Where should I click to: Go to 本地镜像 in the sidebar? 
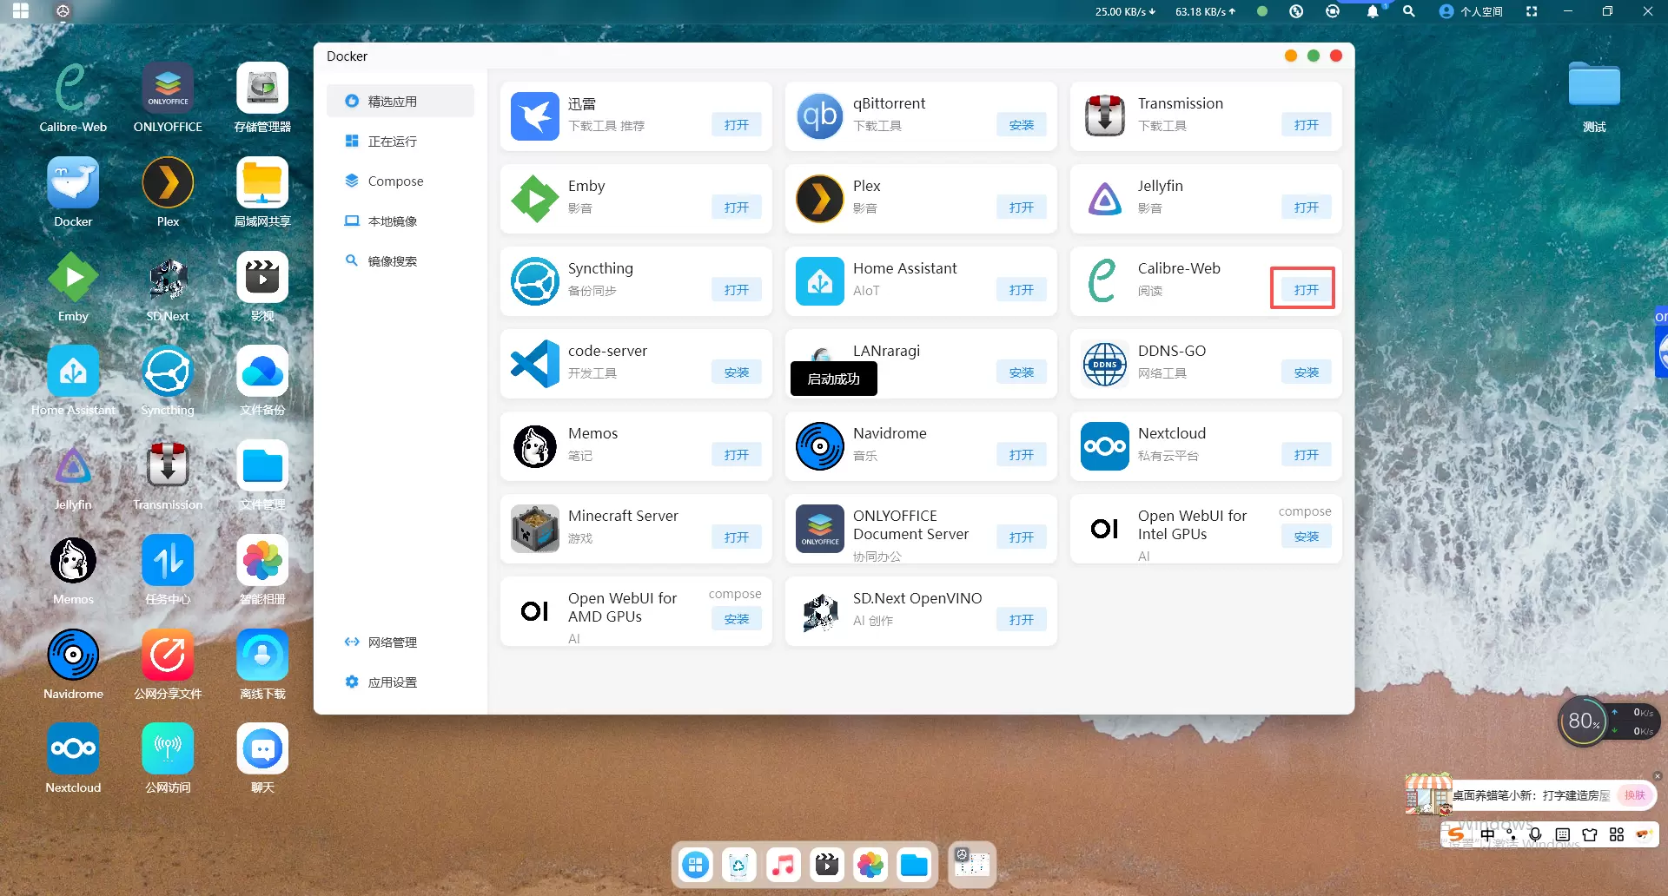pyautogui.click(x=392, y=221)
